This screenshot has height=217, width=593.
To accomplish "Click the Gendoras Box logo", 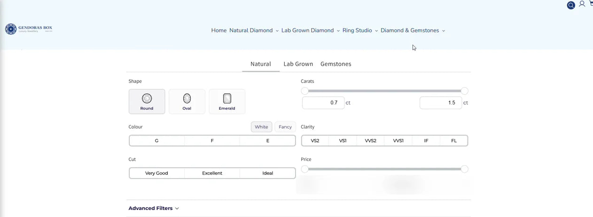I will click(x=29, y=29).
